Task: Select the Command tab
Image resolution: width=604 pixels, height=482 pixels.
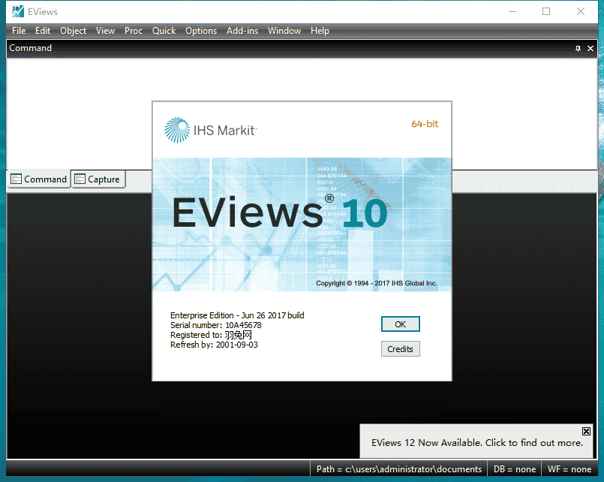Action: pos(38,179)
